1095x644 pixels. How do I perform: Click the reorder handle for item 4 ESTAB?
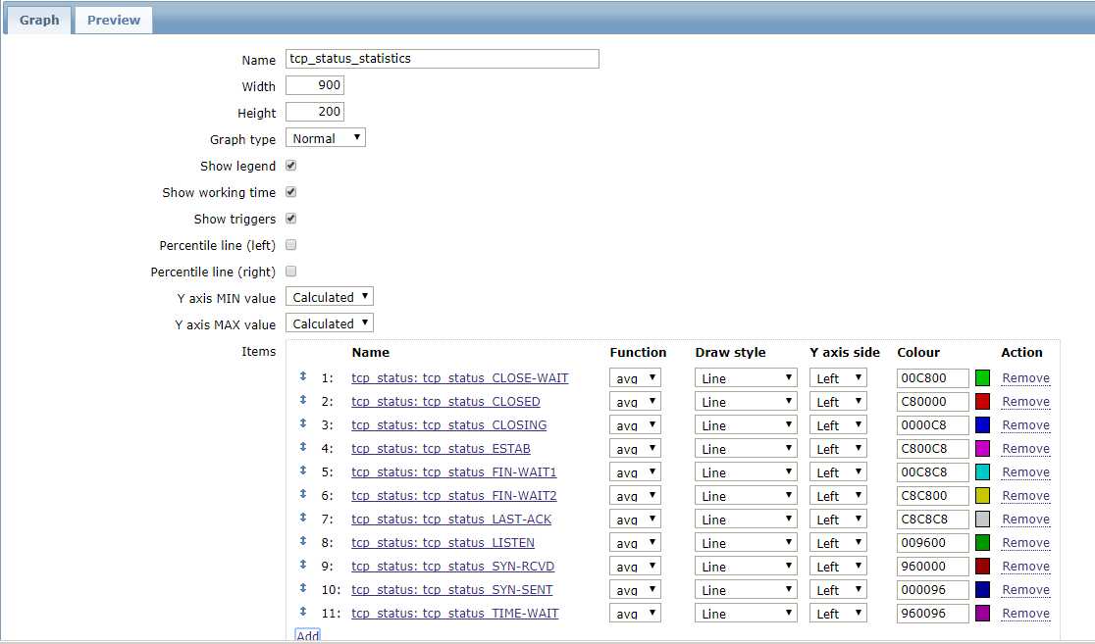303,447
